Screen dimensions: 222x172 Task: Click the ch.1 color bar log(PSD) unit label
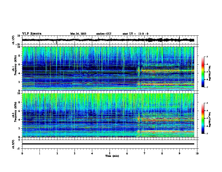pos(210,73)
